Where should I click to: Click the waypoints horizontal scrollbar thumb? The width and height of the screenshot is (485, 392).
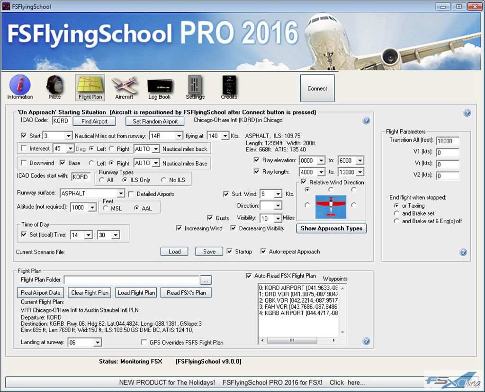(292, 340)
